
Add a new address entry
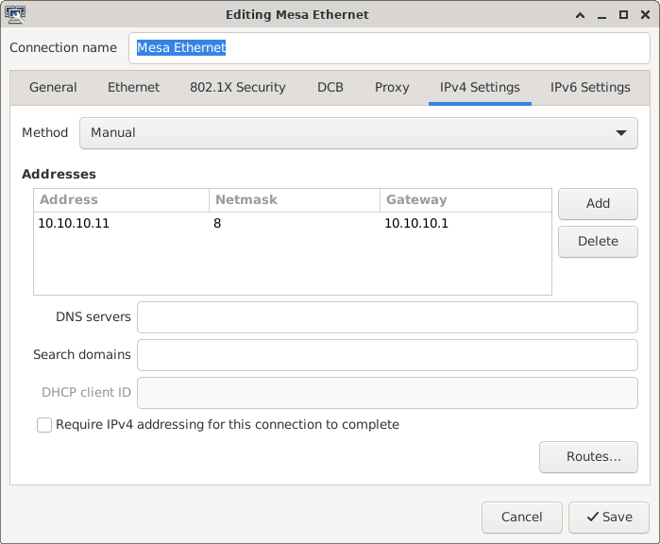point(598,204)
